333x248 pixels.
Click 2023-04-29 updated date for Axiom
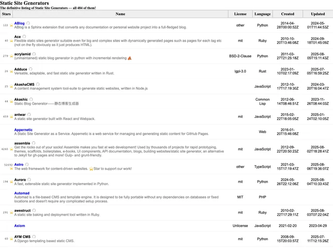pos(318,226)
